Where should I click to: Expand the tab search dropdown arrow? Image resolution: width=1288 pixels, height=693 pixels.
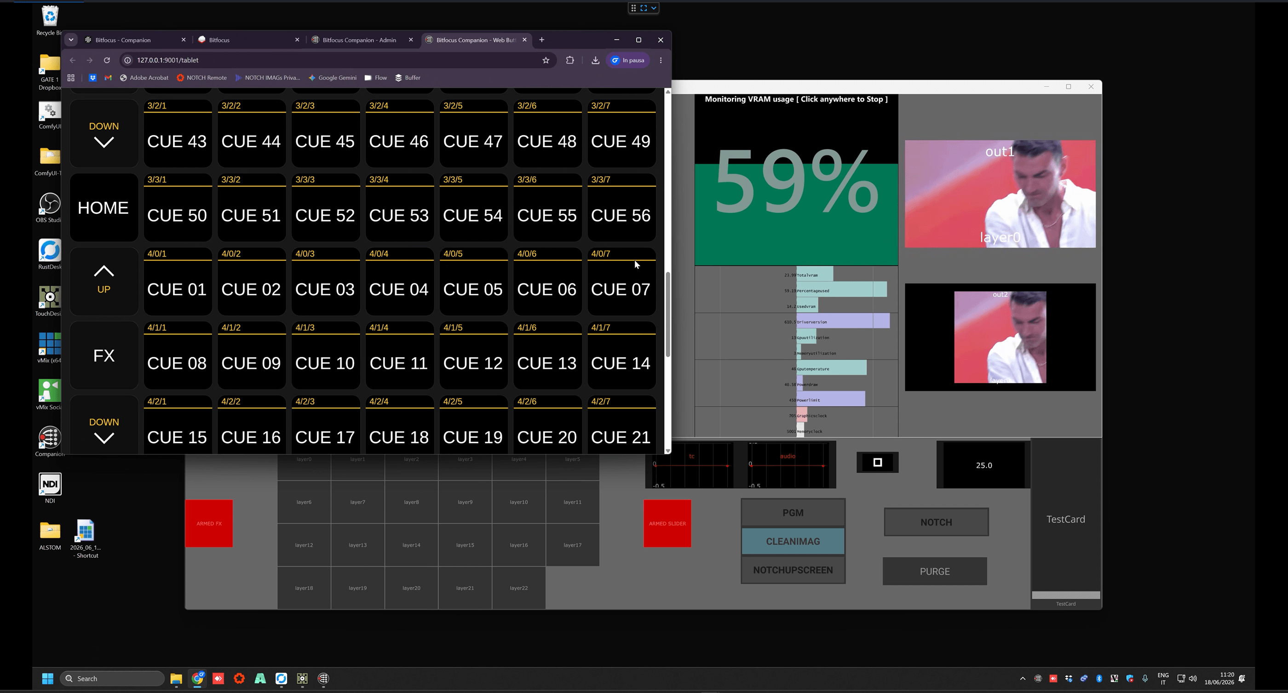coord(71,40)
